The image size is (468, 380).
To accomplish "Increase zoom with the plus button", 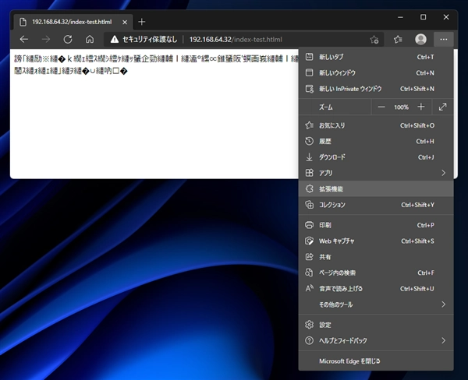I will point(421,107).
